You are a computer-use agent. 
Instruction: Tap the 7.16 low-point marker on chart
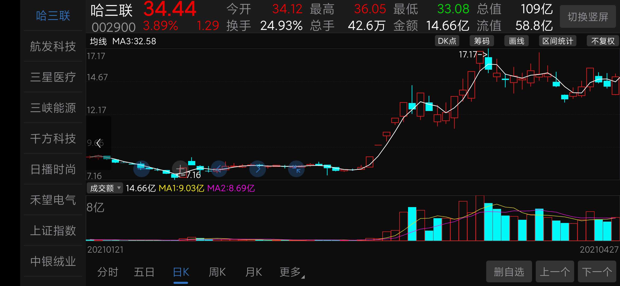pyautogui.click(x=189, y=175)
